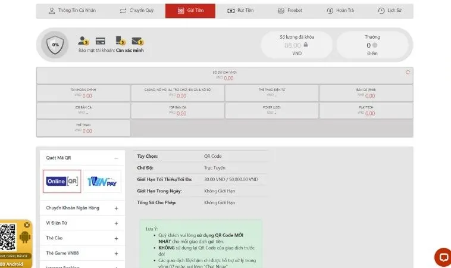Screen dimensions: 451x268
Task: Open the Thông Tin Cá Nhân tab
Action: [72, 11]
